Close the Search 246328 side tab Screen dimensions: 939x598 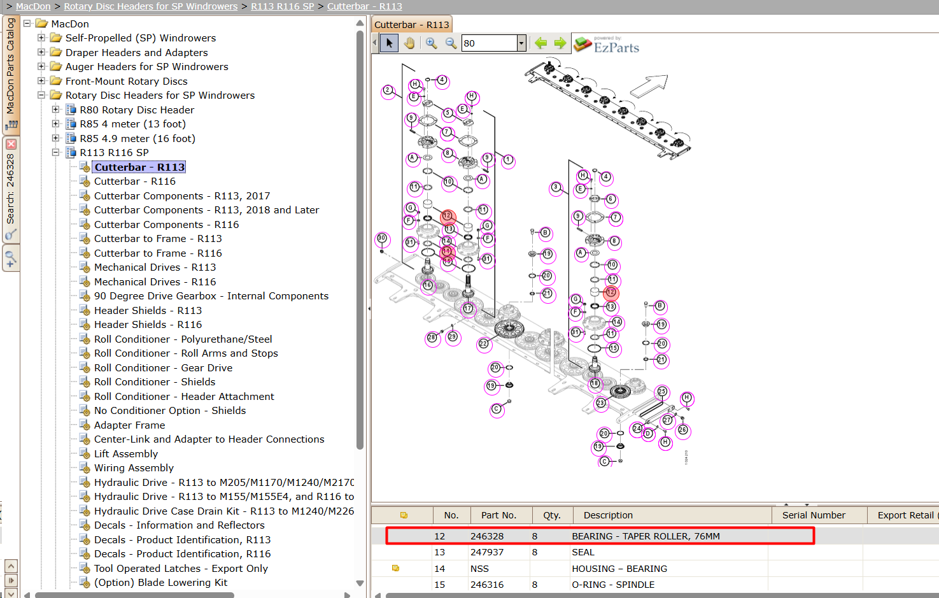(11, 145)
